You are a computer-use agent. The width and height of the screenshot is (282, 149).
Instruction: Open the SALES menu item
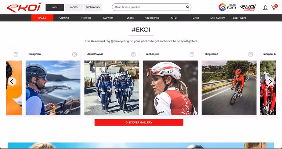pos(42,18)
